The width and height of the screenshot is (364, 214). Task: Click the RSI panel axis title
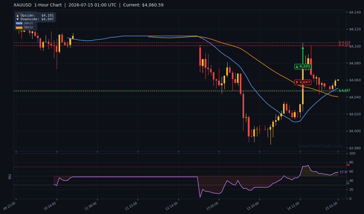pyautogui.click(x=10, y=176)
